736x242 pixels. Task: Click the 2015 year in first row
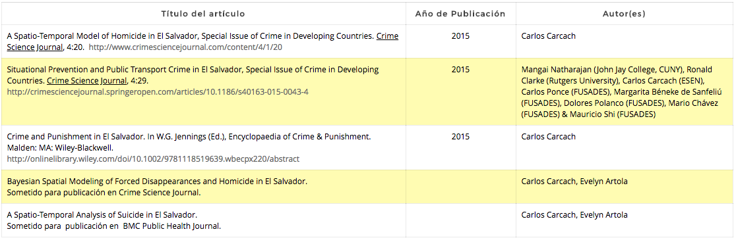[460, 36]
